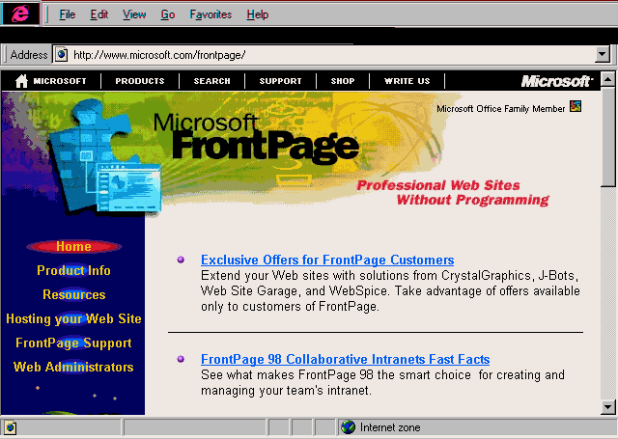This screenshot has height=439, width=618.
Task: Open the View menu
Action: point(134,14)
